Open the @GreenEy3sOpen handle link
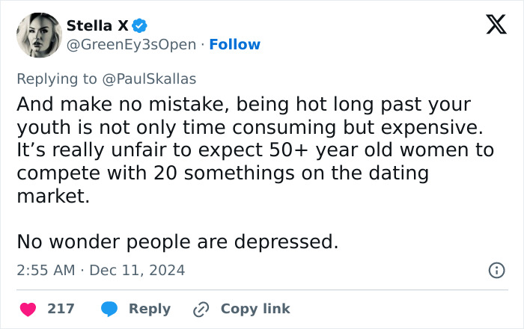This screenshot has width=524, height=329. pyautogui.click(x=132, y=45)
